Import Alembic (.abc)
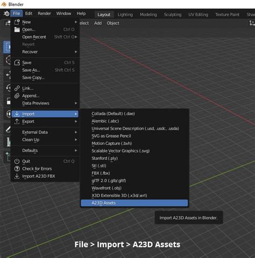Viewport: 255px width, 258px height. coord(134,121)
